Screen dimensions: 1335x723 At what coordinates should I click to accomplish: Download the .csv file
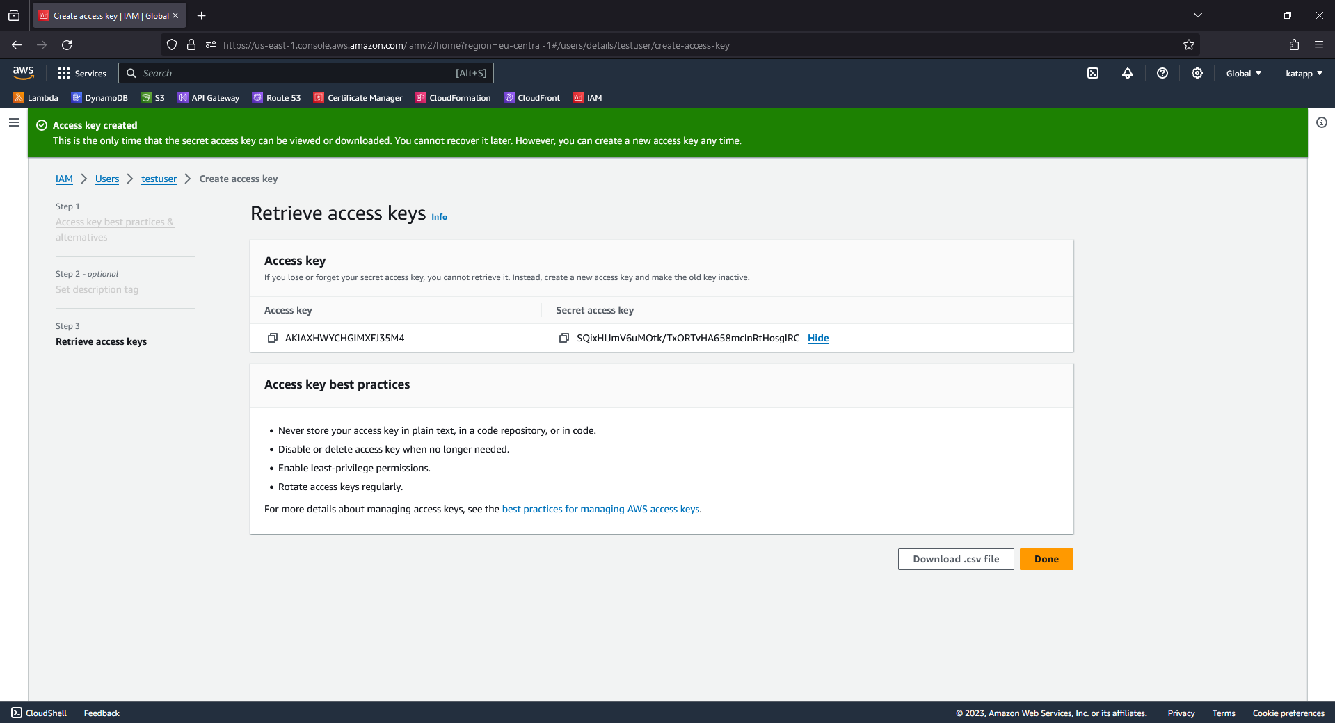(x=956, y=559)
